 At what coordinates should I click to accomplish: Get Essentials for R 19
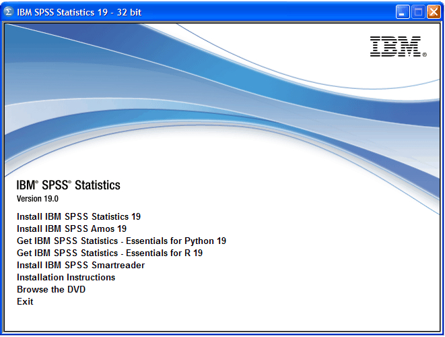[110, 253]
